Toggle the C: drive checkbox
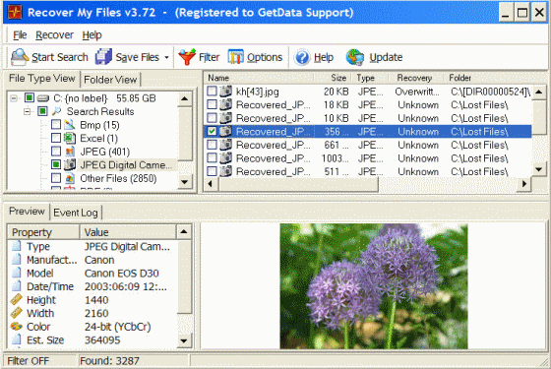 click(30, 97)
